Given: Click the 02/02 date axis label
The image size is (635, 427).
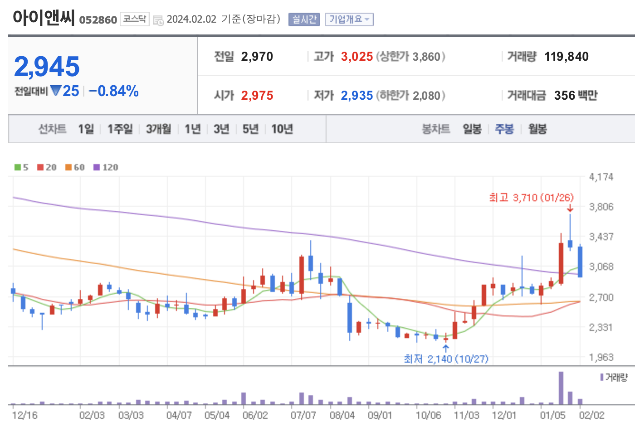Looking at the screenshot, I should point(592,416).
